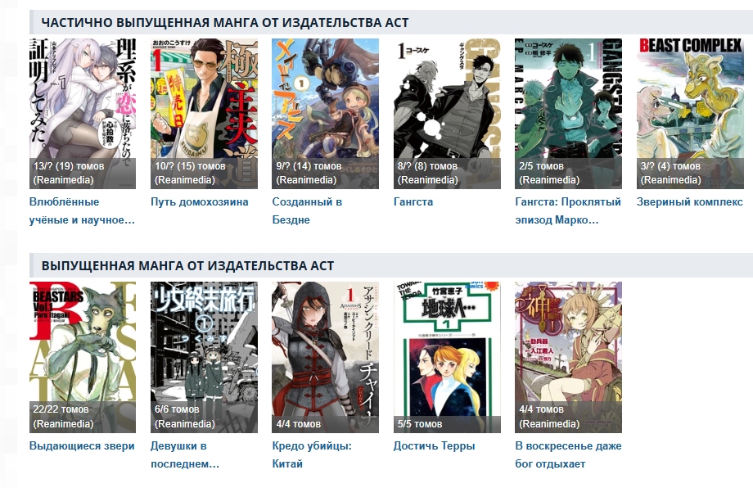Click the Созданный в Бездне cover image

tap(325, 114)
